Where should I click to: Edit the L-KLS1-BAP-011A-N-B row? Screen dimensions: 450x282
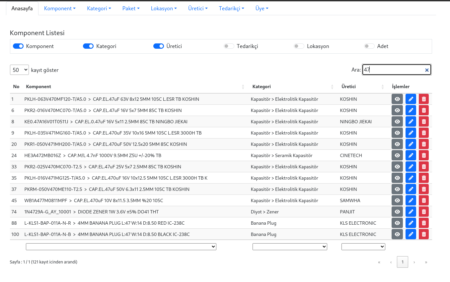[411, 234]
